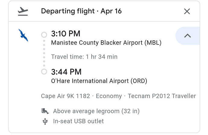Image resolution: width=208 pixels, height=135 pixels.
Task: Close the departing flight card
Action: (187, 11)
